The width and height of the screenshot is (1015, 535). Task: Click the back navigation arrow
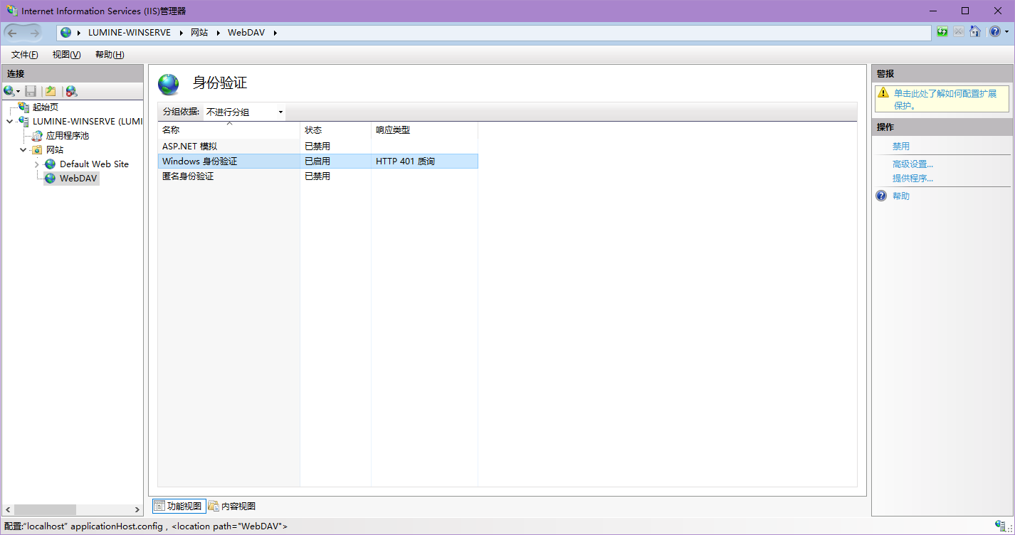pyautogui.click(x=13, y=33)
